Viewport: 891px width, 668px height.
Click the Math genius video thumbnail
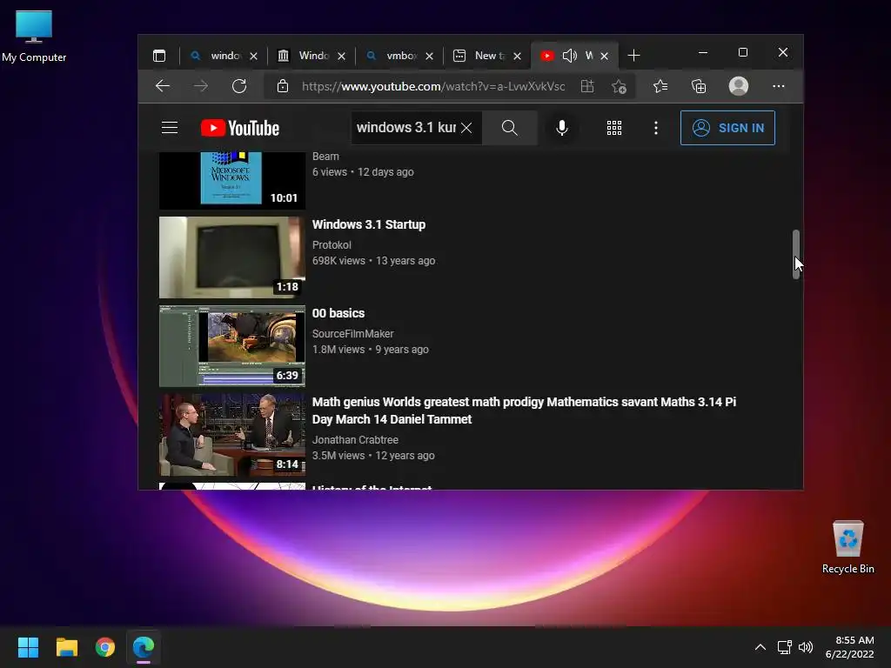click(x=231, y=435)
